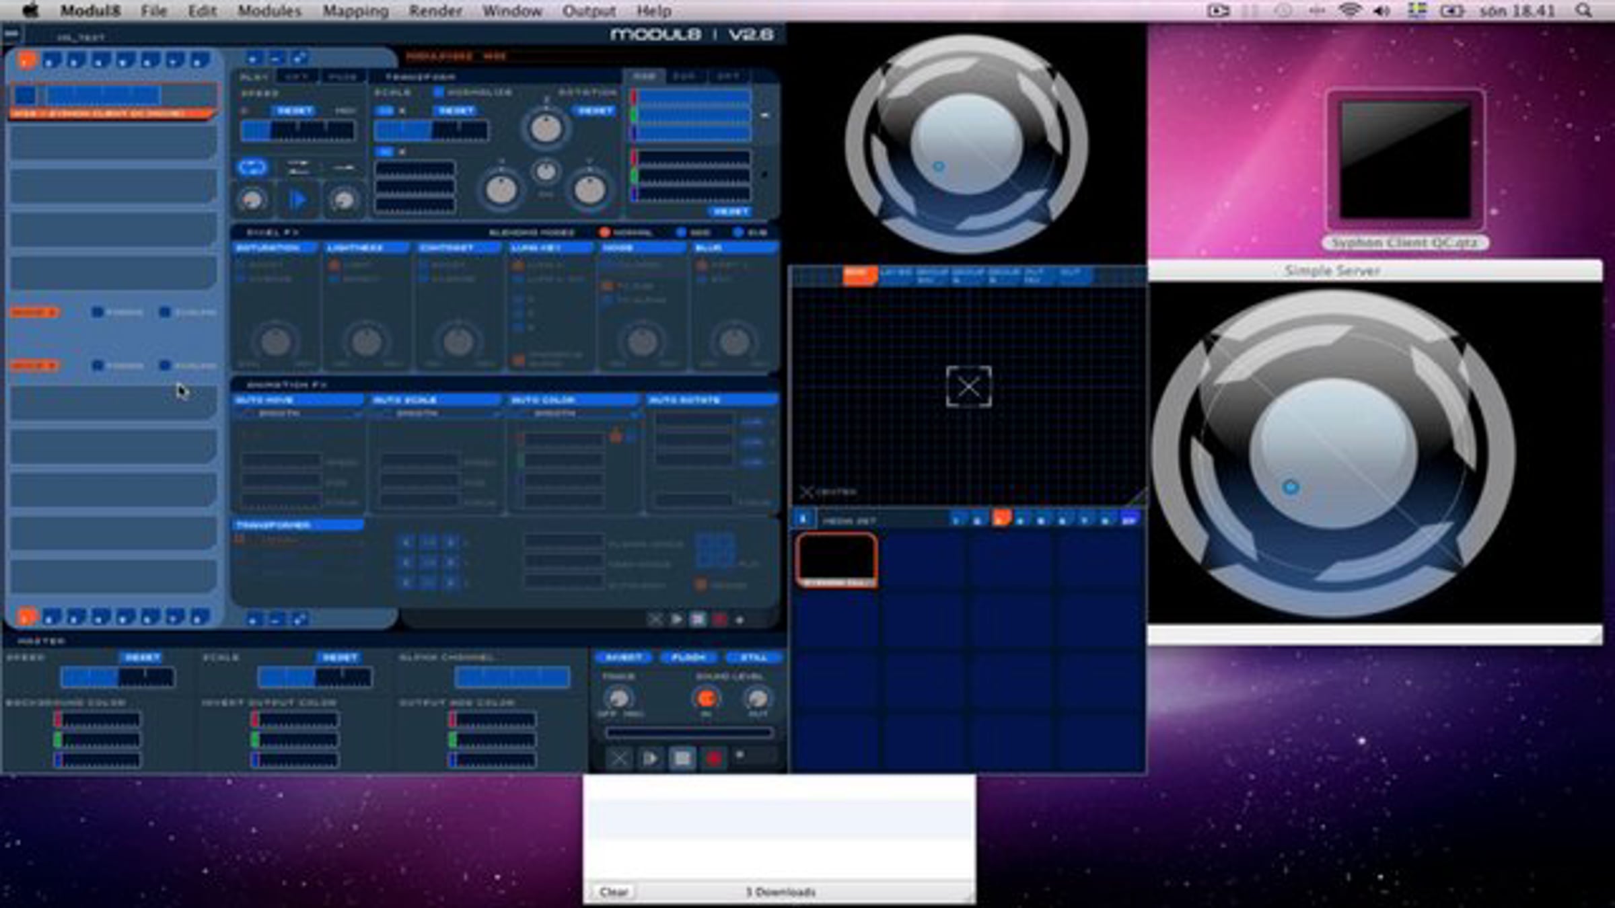Viewport: 1615px width, 908px height.
Task: Click the Contrast effect knob
Action: pyautogui.click(x=458, y=342)
